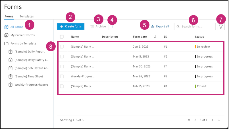This screenshot has height=129, width=229.
Task: Tick the select-all header checkbox
Action: 62,37
